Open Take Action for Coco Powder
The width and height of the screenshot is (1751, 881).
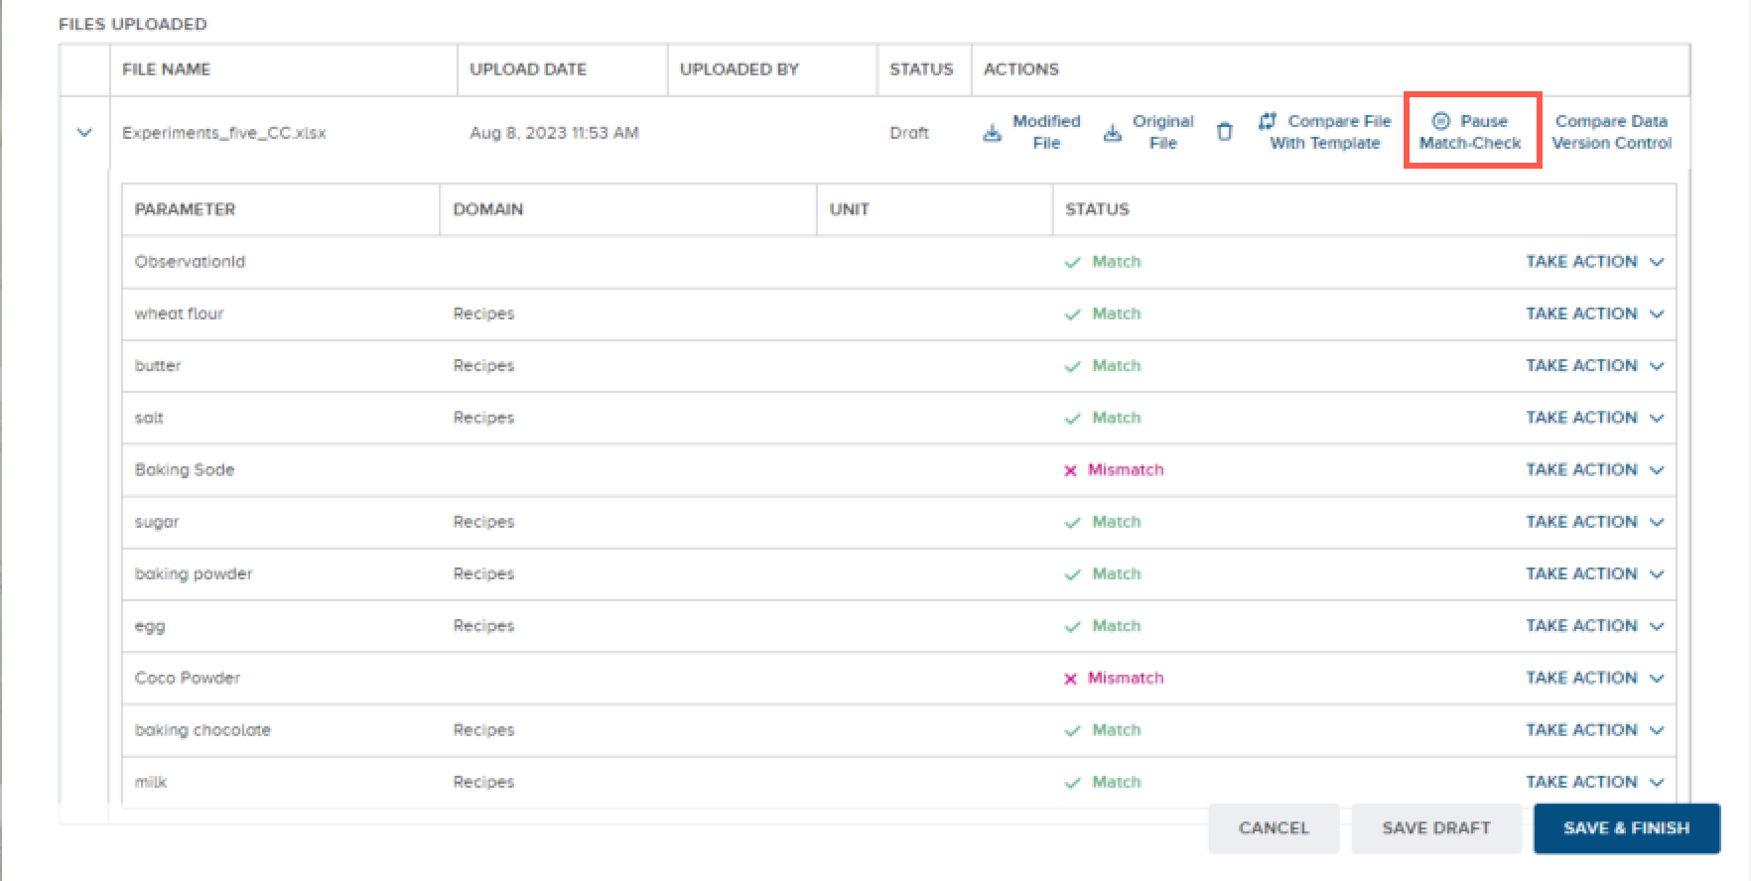coord(1594,679)
